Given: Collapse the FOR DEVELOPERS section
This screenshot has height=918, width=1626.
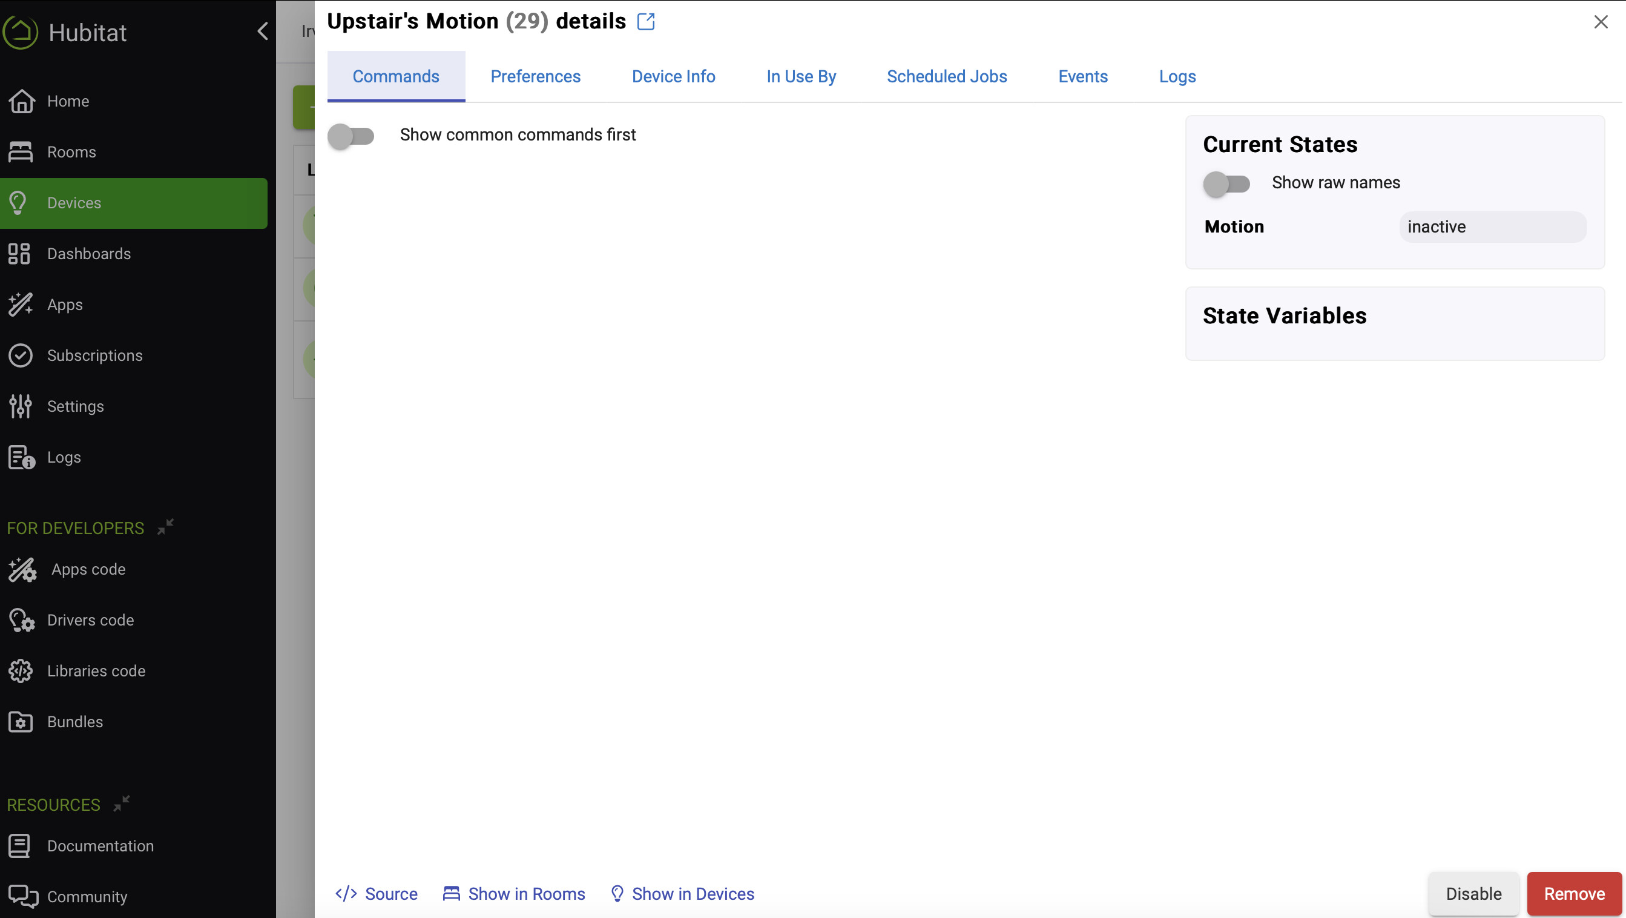Looking at the screenshot, I should (x=166, y=527).
